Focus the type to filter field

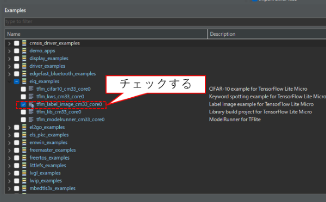tap(165, 22)
